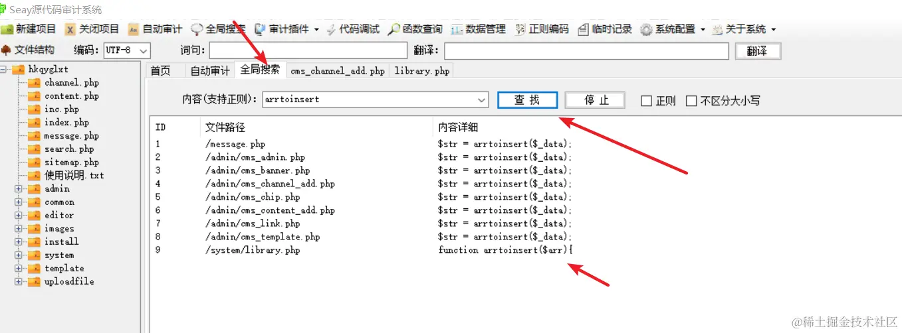Open the library.php tab
902x333 pixels.
point(422,71)
